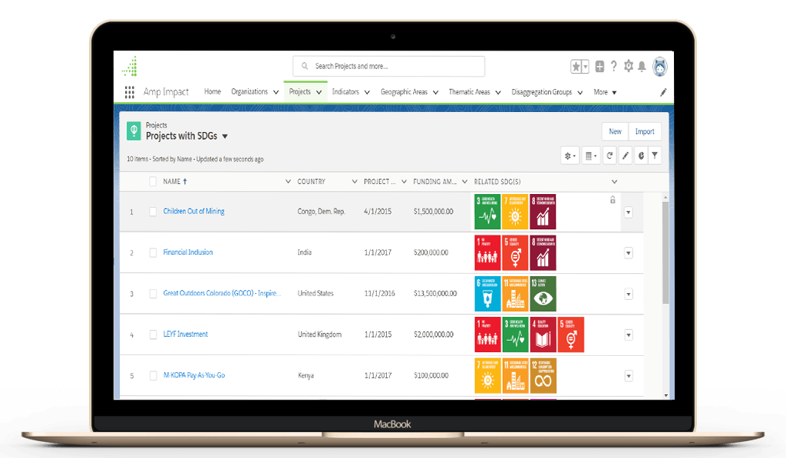This screenshot has width=786, height=458.
Task: Open row actions for LEYF Investment
Action: click(628, 334)
